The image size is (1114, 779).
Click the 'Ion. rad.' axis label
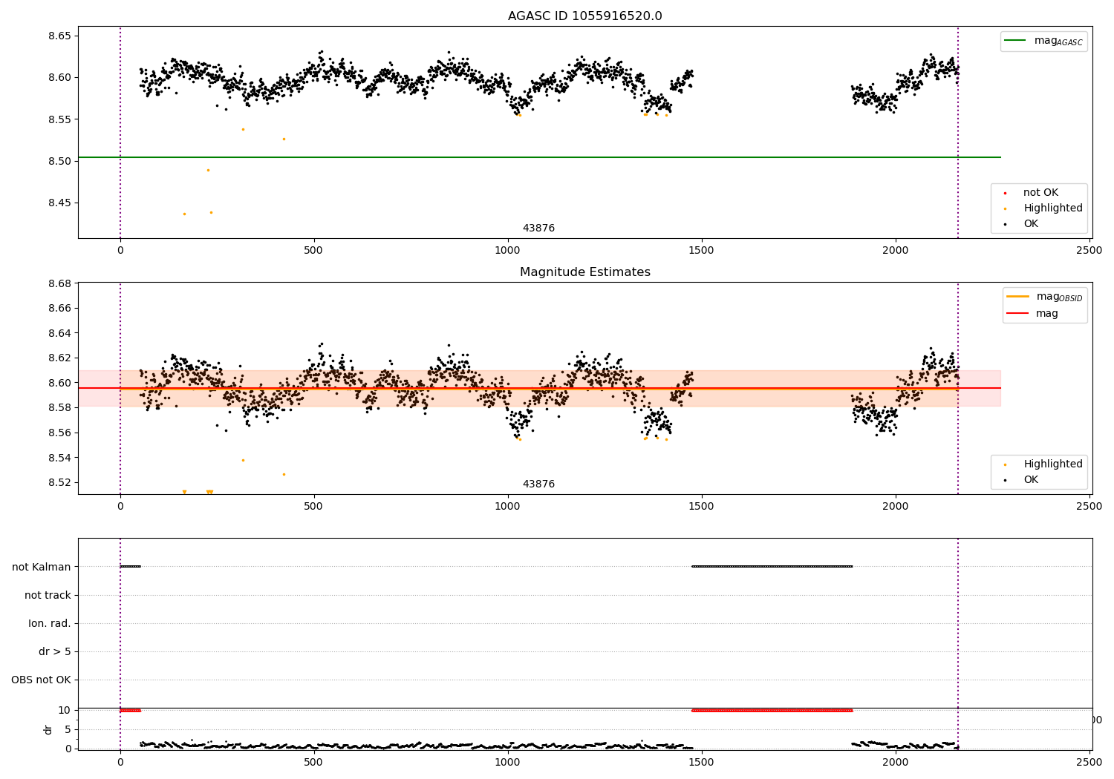point(50,623)
